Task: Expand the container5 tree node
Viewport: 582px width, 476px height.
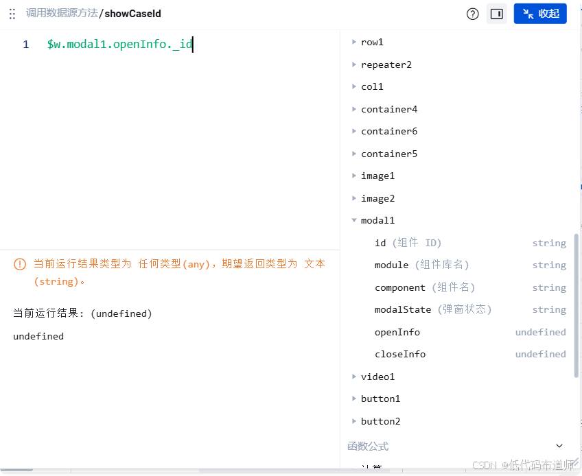Action: 353,154
